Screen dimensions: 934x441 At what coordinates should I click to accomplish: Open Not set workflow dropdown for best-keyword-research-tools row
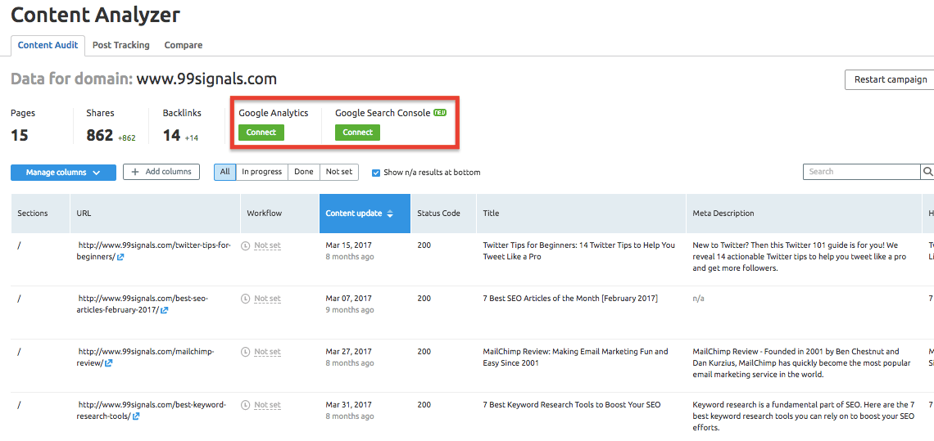click(x=267, y=405)
